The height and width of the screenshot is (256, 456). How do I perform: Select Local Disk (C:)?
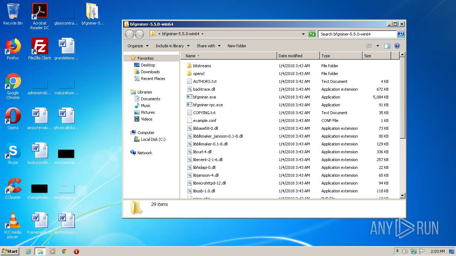153,139
